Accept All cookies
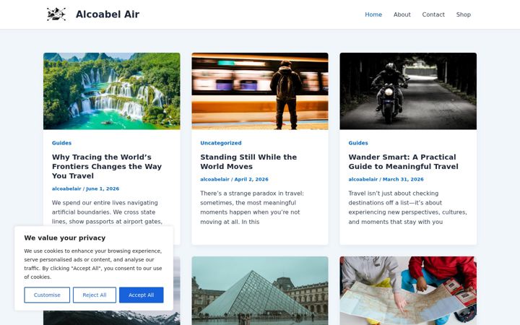This screenshot has height=325, width=520. coord(142,295)
